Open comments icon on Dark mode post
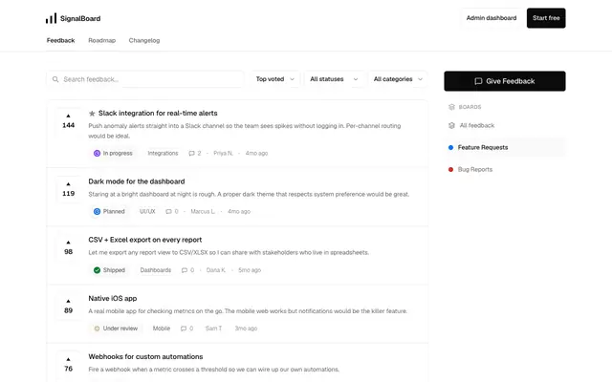This screenshot has height=382, width=612. coord(168,212)
